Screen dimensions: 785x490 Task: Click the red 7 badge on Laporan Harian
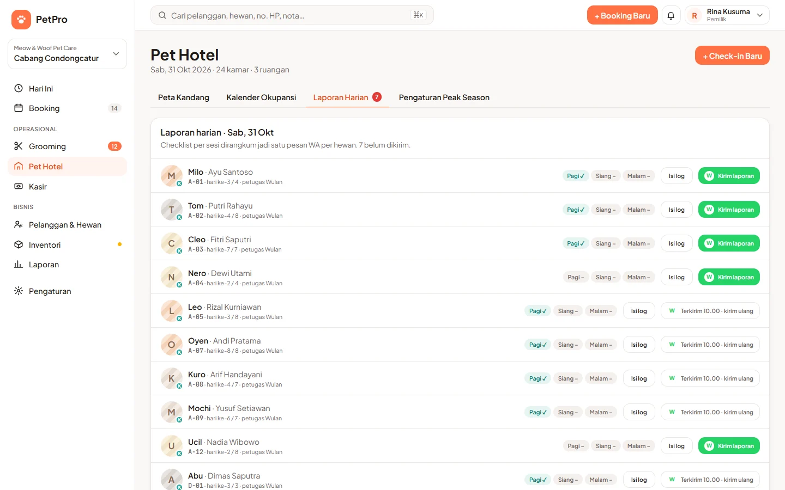coord(377,97)
